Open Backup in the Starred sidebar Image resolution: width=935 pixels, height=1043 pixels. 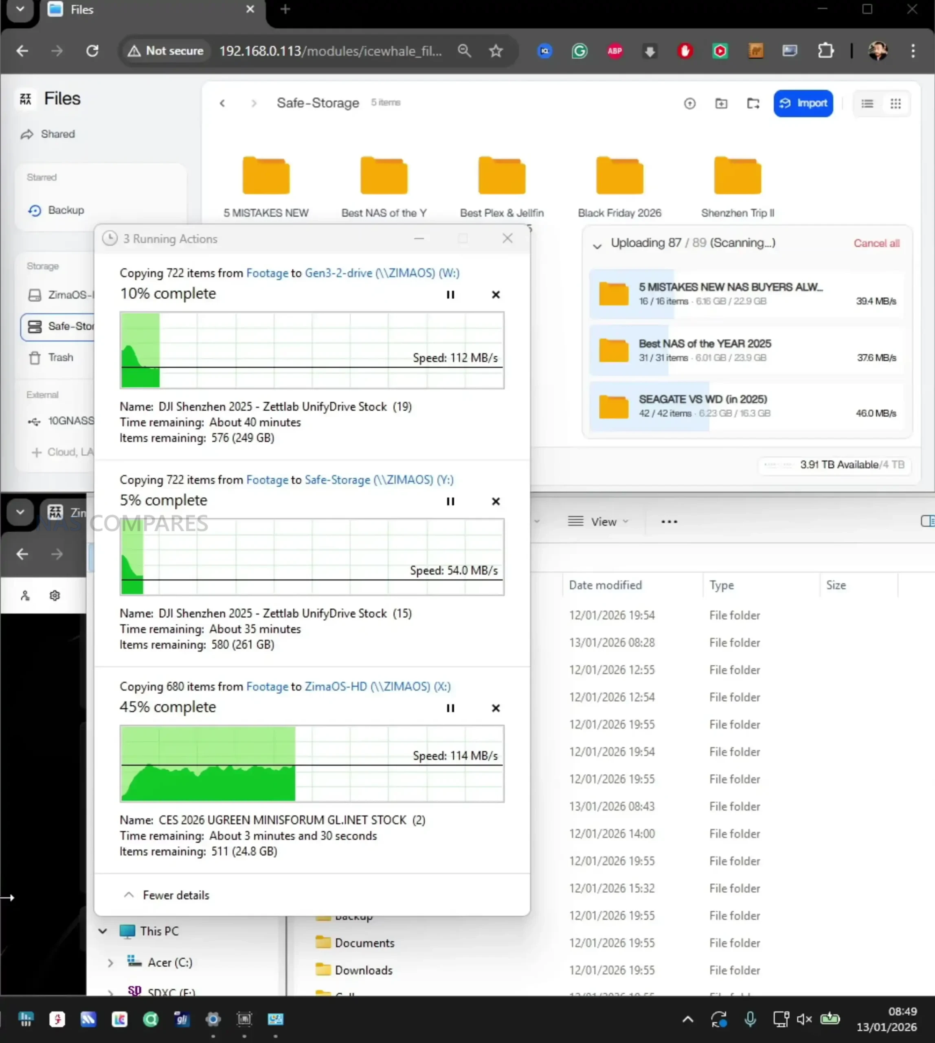click(65, 210)
